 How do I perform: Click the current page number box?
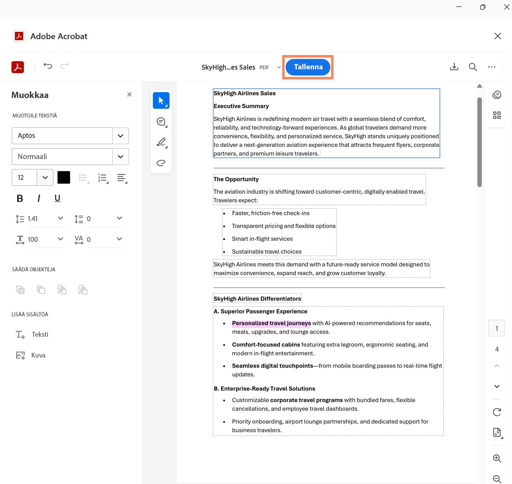(x=497, y=328)
